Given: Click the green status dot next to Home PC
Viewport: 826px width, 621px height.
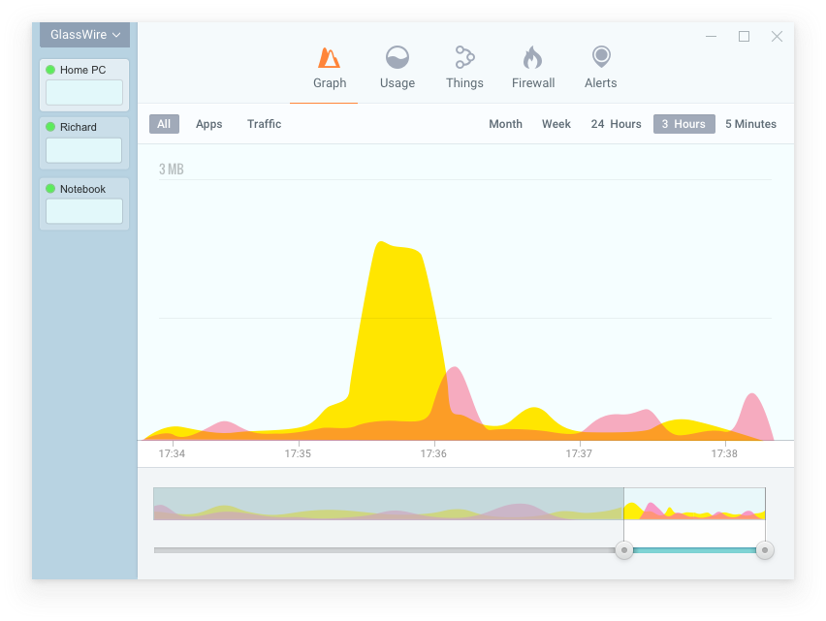Looking at the screenshot, I should pyautogui.click(x=49, y=70).
